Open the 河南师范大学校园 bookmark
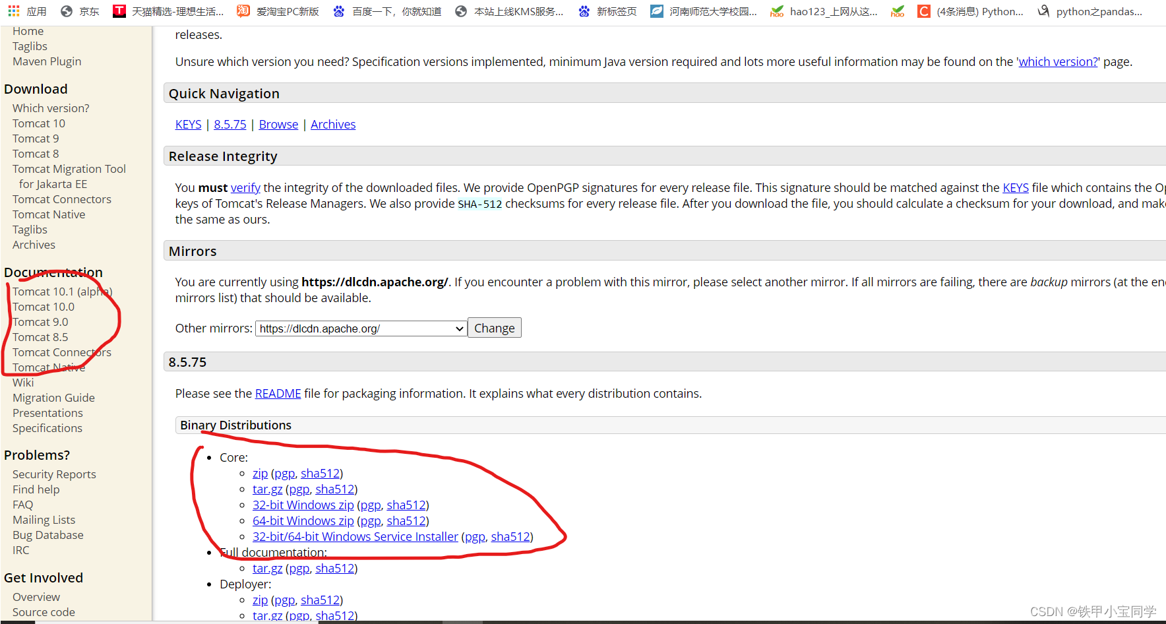The image size is (1166, 624). (704, 11)
